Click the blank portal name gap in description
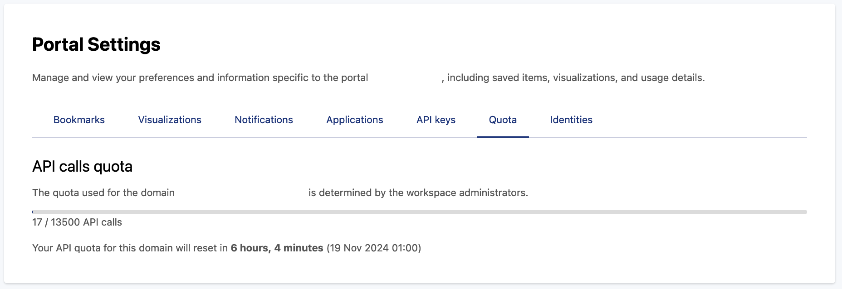This screenshot has height=289, width=842. [x=405, y=78]
